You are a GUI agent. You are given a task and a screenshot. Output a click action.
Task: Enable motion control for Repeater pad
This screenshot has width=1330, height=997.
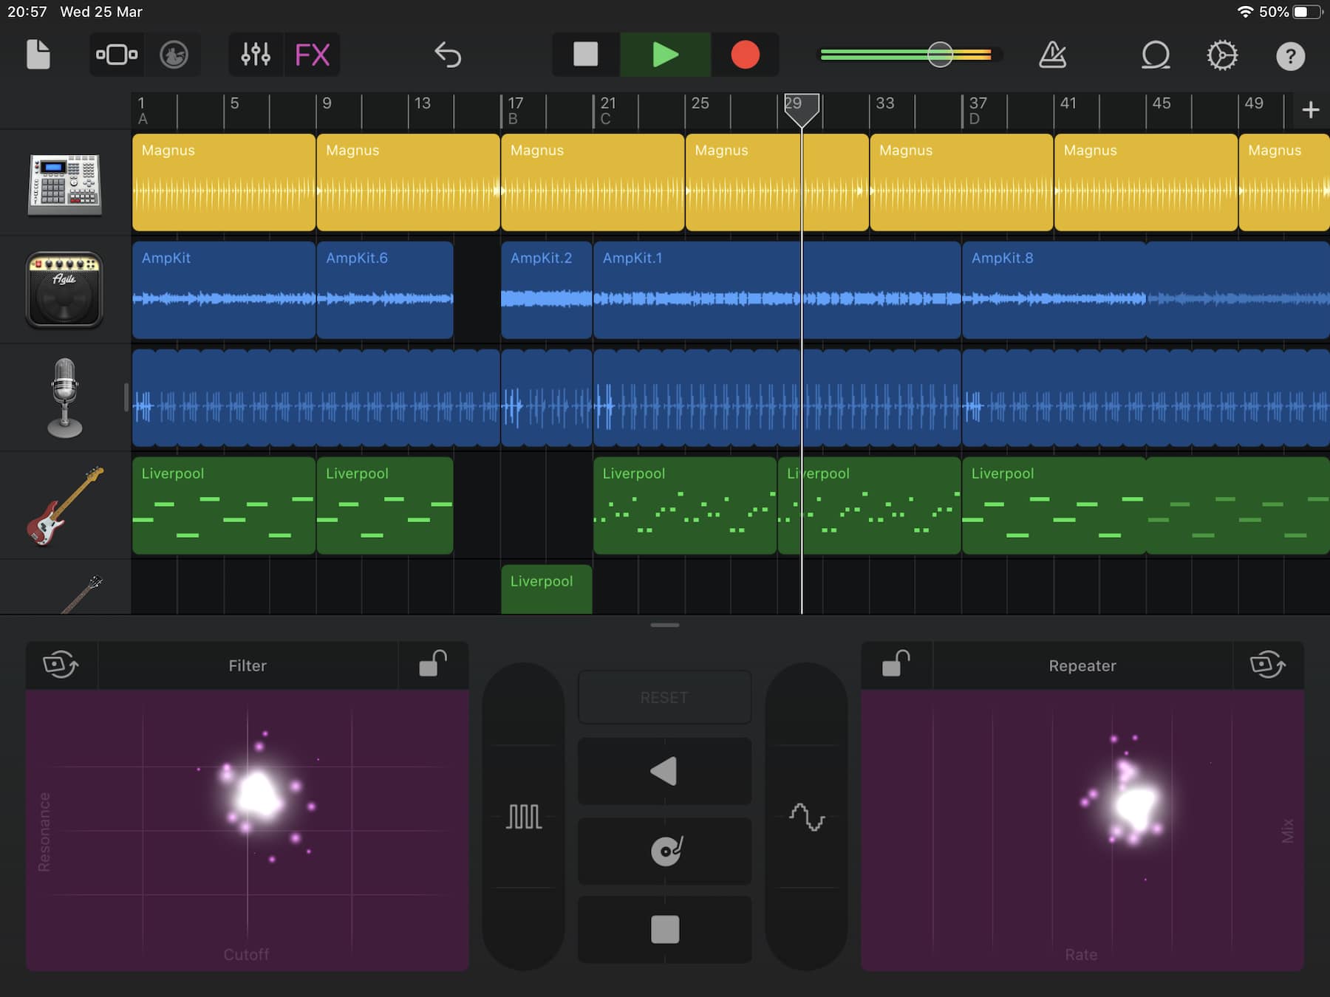click(1268, 664)
